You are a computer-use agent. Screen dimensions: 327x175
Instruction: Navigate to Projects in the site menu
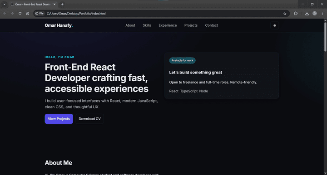tap(191, 25)
